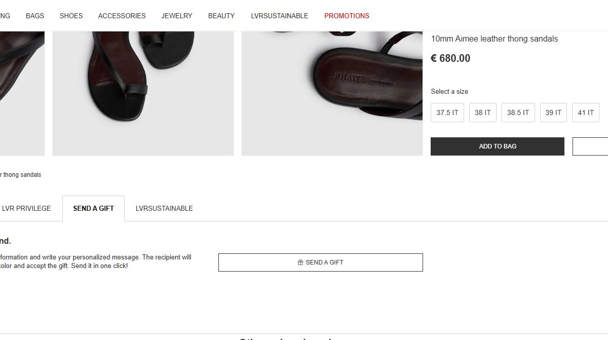Screen dimensions: 608x340
Task: View the toe-strap sandal product image
Action: coord(143,93)
